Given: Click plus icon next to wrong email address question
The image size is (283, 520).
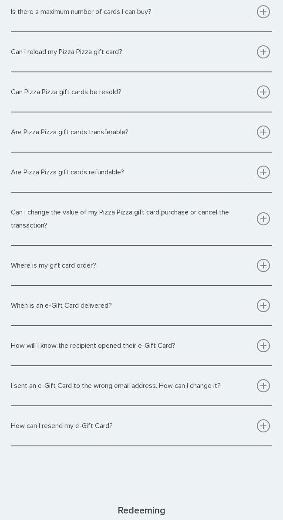Looking at the screenshot, I should coord(263,386).
